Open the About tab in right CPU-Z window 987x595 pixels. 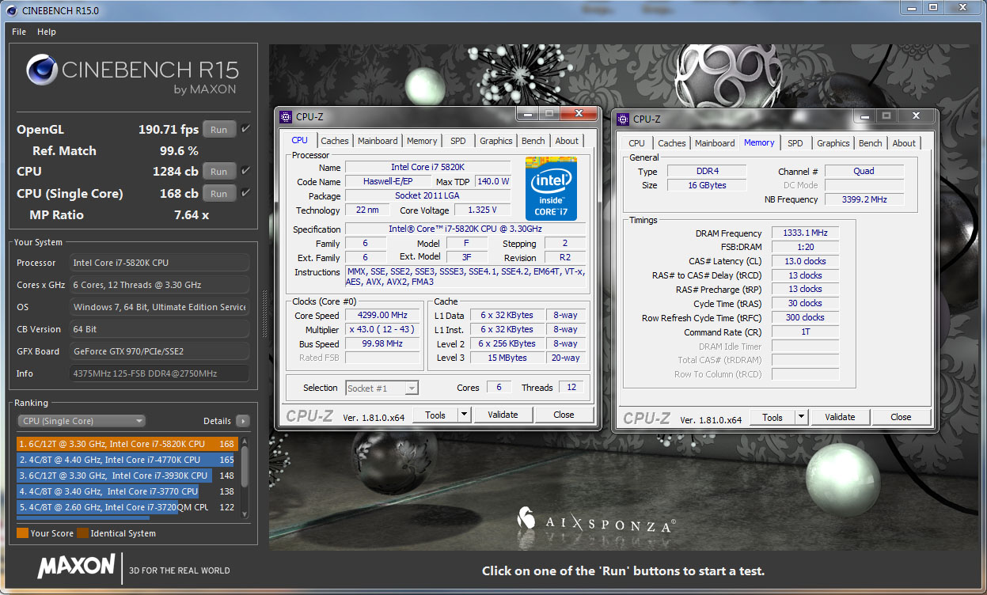pos(904,143)
